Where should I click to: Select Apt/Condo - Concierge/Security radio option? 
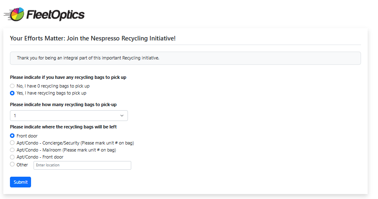[12, 143]
